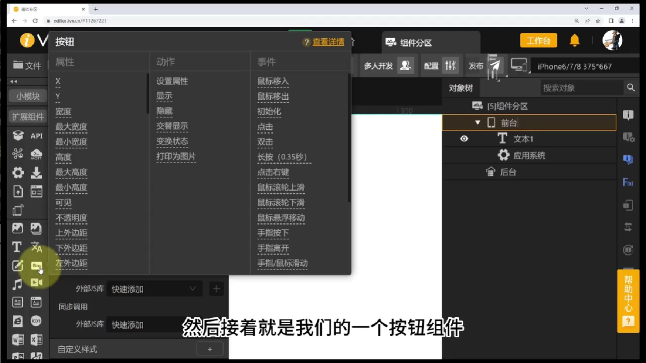Select 后台 in the object tree

[508, 172]
